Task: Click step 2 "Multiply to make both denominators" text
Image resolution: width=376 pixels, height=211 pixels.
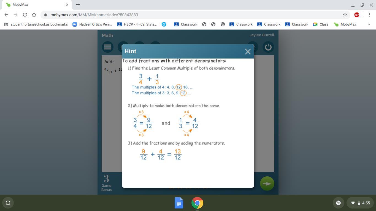Action: [x=174, y=105]
